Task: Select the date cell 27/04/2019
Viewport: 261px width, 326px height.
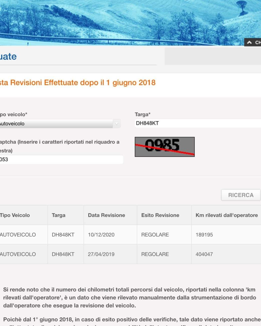Action: [x=101, y=254]
